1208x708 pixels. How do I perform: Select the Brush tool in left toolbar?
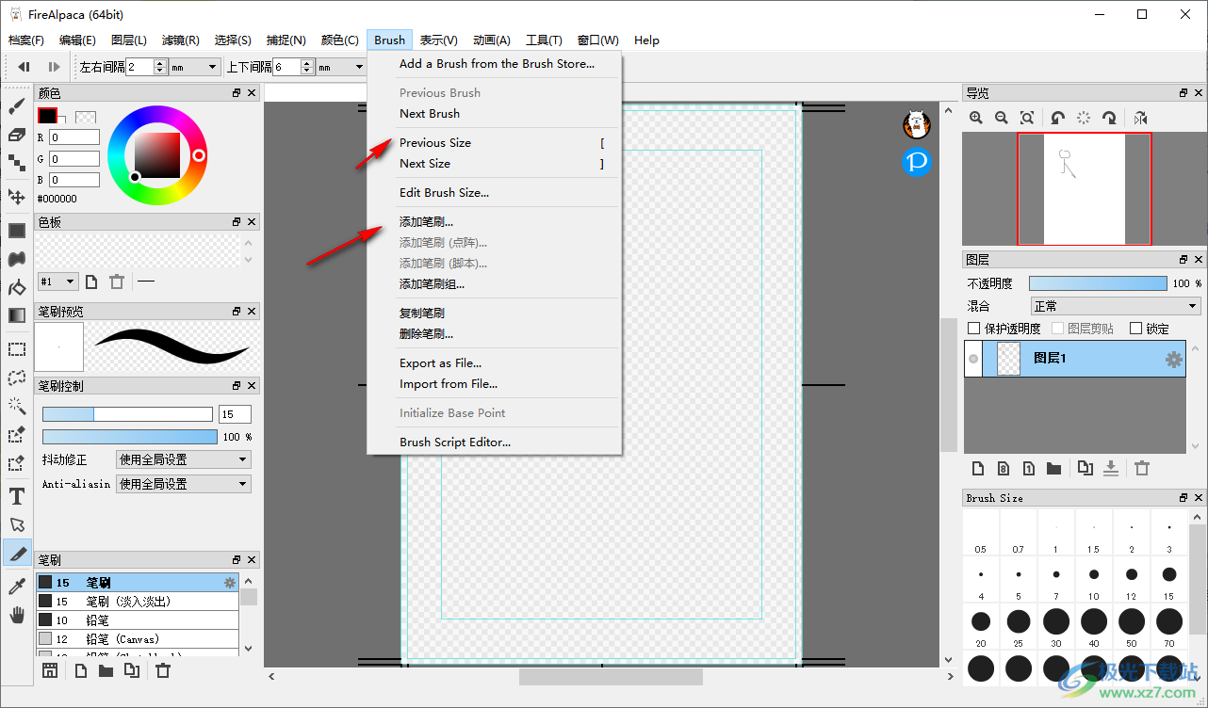[x=17, y=106]
